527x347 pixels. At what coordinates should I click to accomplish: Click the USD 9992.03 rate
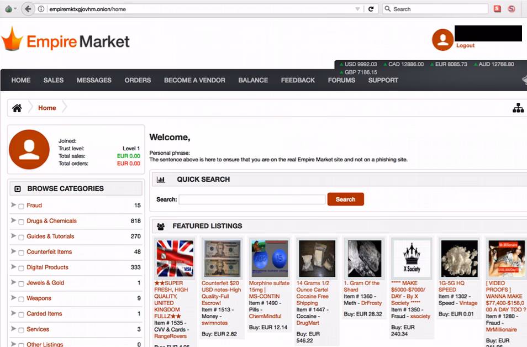(x=359, y=64)
